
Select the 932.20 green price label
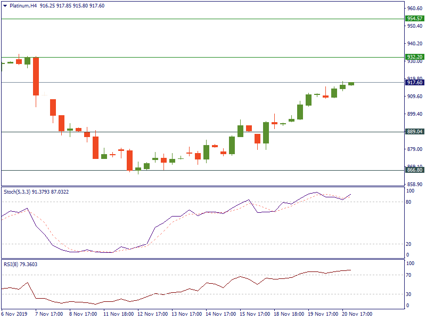(414, 57)
